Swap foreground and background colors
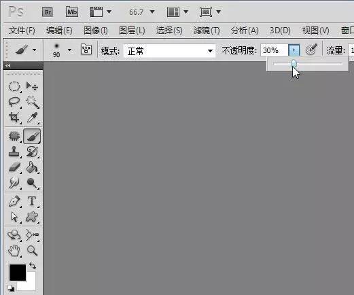The height and width of the screenshot is (295, 354). (33, 266)
